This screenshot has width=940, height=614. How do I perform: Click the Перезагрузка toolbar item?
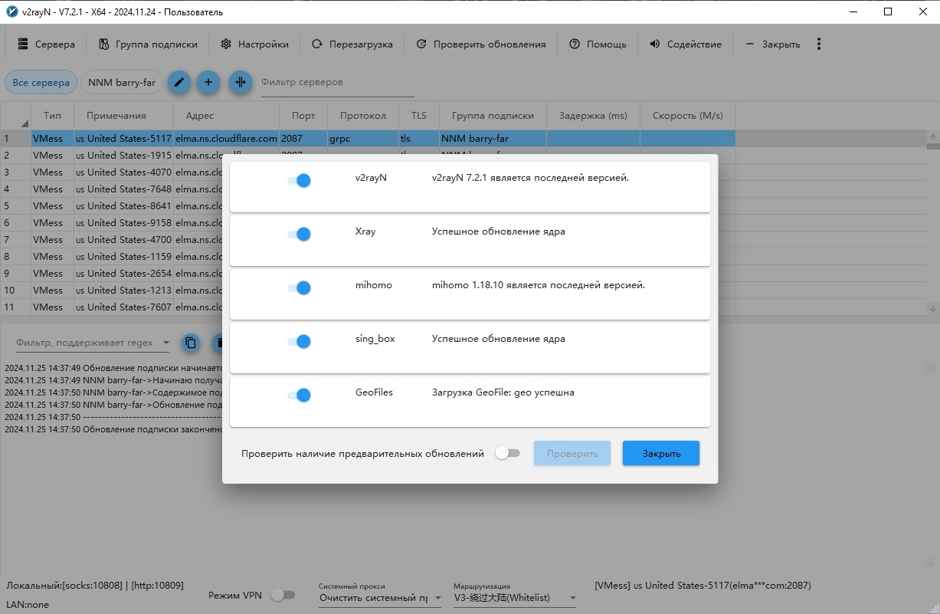click(x=352, y=44)
